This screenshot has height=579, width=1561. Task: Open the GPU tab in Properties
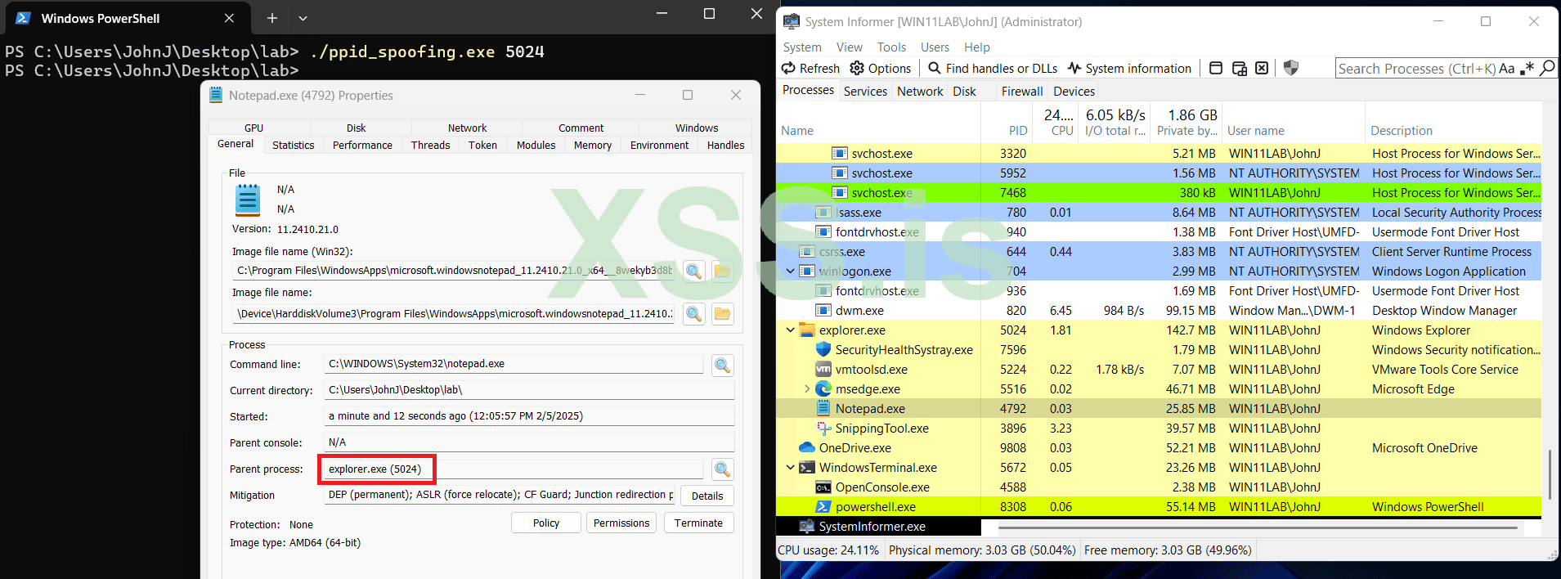tap(253, 128)
